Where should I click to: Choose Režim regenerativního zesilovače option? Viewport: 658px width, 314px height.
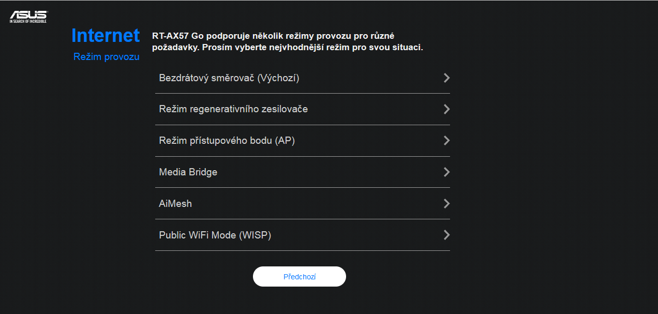233,109
